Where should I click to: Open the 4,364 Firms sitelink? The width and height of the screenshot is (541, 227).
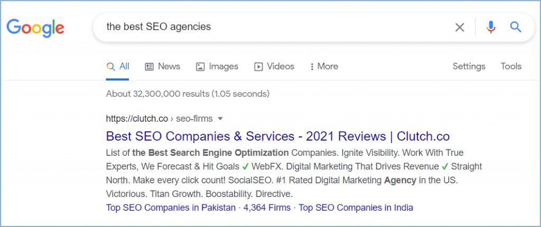[267, 208]
